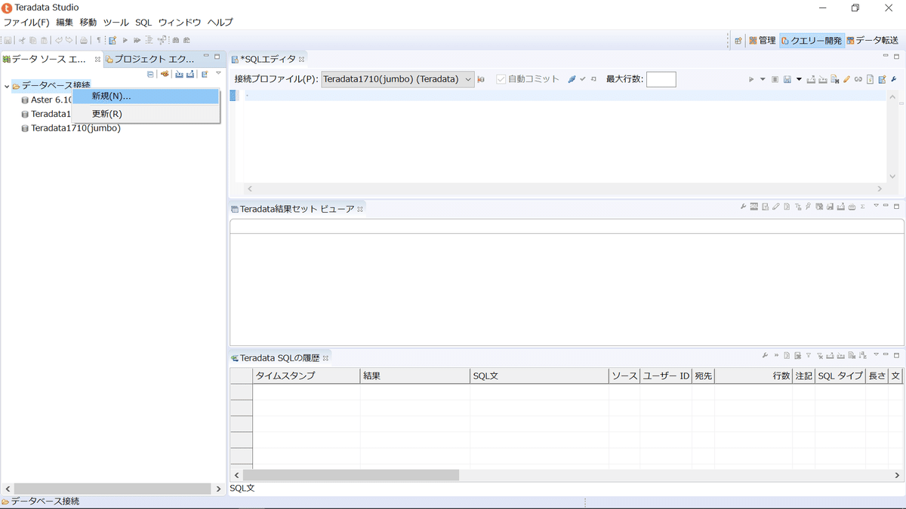
Task: Click the commit checkmark icon in the SQL editor
Action: tap(583, 79)
